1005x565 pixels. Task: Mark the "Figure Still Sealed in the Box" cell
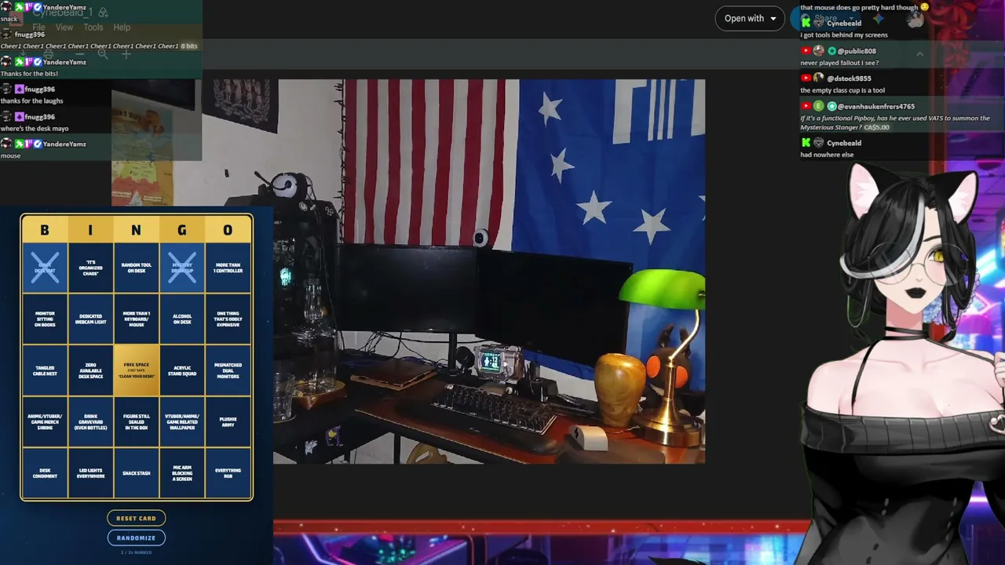click(x=136, y=421)
